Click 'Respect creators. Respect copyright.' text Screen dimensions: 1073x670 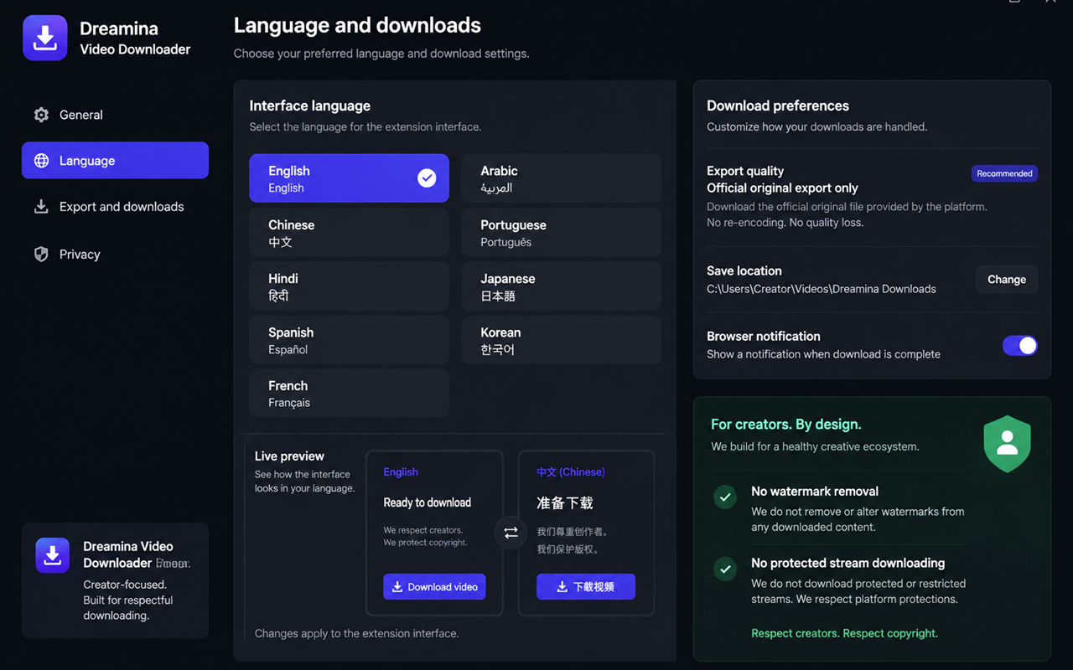pyautogui.click(x=844, y=633)
